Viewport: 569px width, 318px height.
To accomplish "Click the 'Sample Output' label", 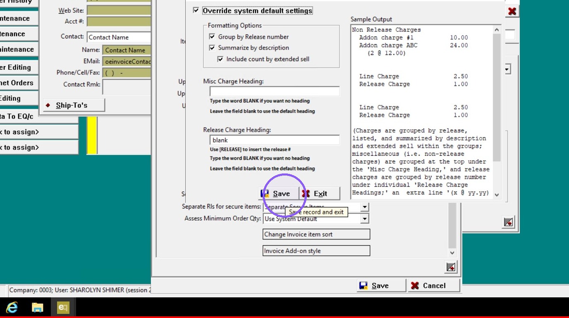I will point(371,19).
